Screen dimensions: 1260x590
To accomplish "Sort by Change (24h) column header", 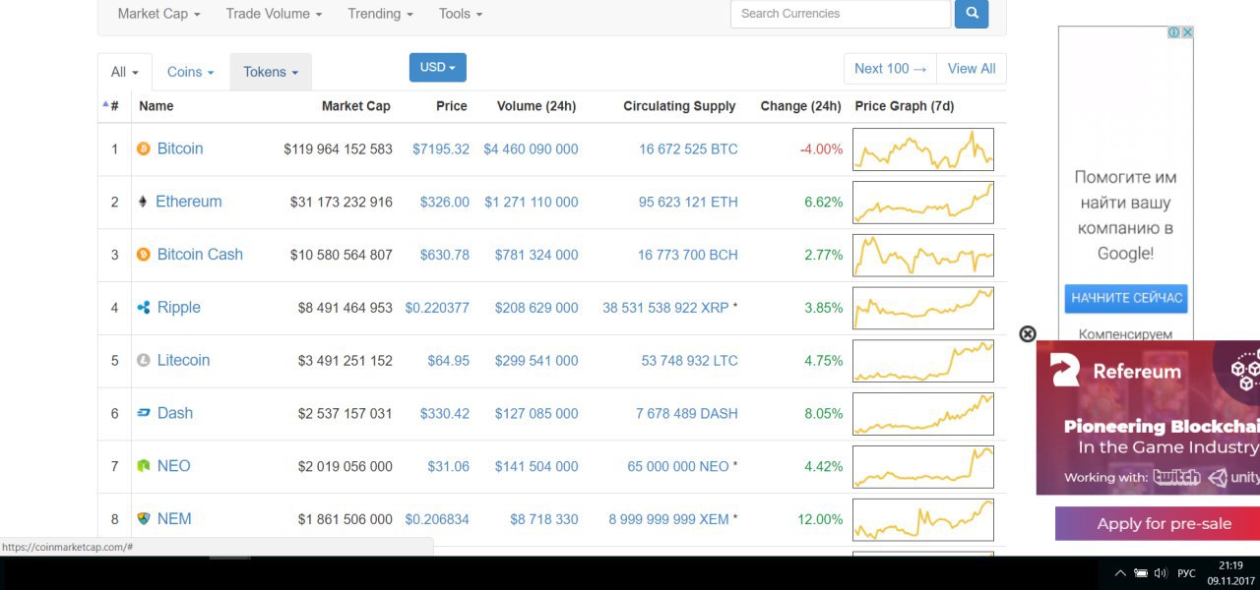I will coord(800,106).
